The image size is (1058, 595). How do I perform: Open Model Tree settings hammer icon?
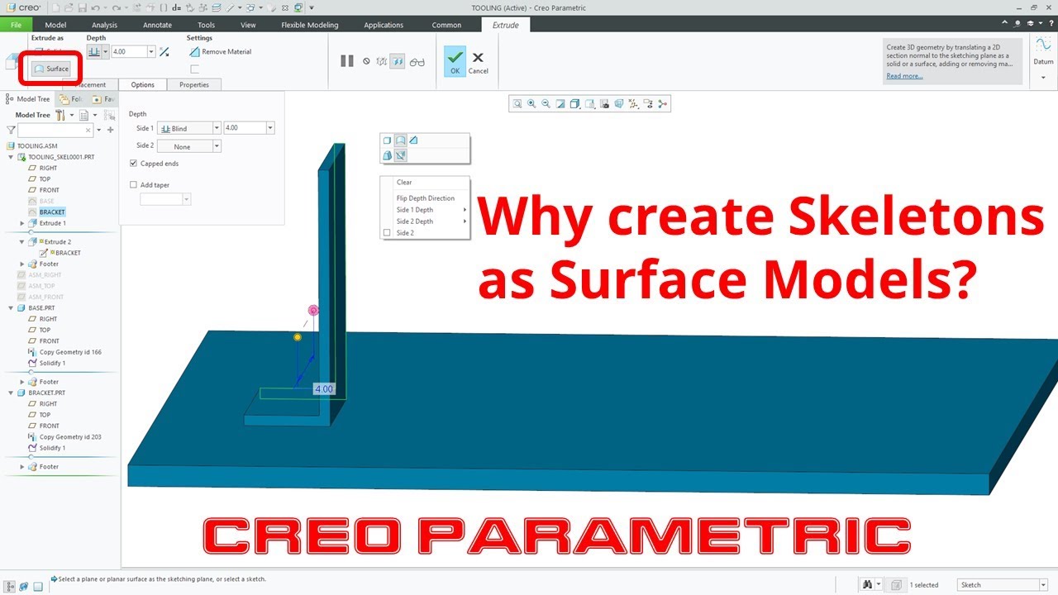coord(60,115)
